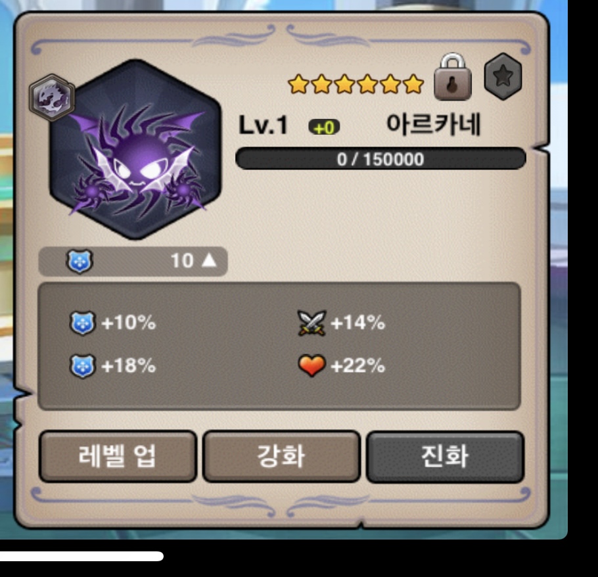Tap the crossed swords attack icon
The height and width of the screenshot is (577, 598).
pyautogui.click(x=311, y=323)
